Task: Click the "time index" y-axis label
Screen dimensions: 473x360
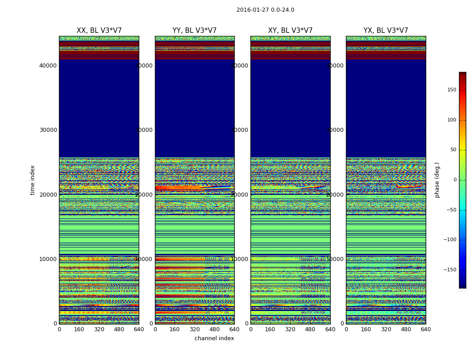Action: click(32, 180)
